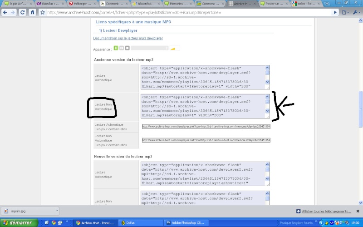The image size is (363, 227).
Task: Switch to the Yahoo '(Non lus : ...' tab
Action: tap(50, 4)
